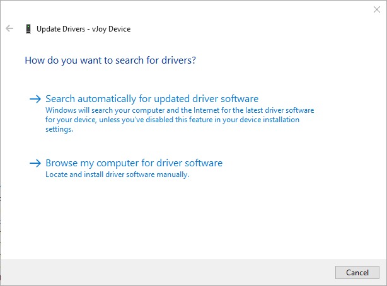
Task: Click the vJoy device icon in title
Action: coord(28,29)
